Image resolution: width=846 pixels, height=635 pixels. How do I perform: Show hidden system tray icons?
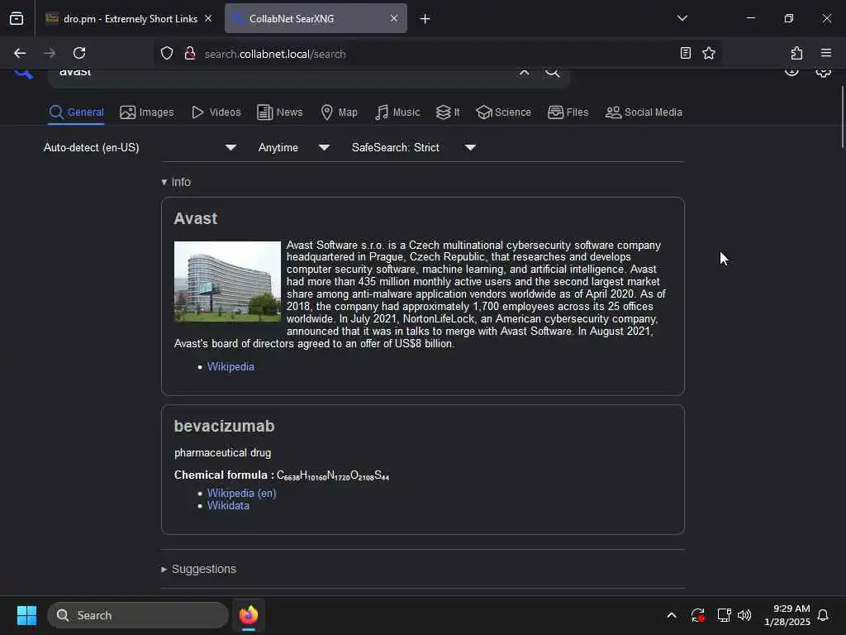[x=671, y=615]
